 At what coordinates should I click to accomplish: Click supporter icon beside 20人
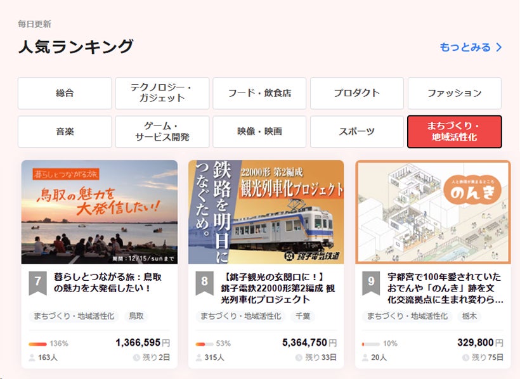point(366,357)
